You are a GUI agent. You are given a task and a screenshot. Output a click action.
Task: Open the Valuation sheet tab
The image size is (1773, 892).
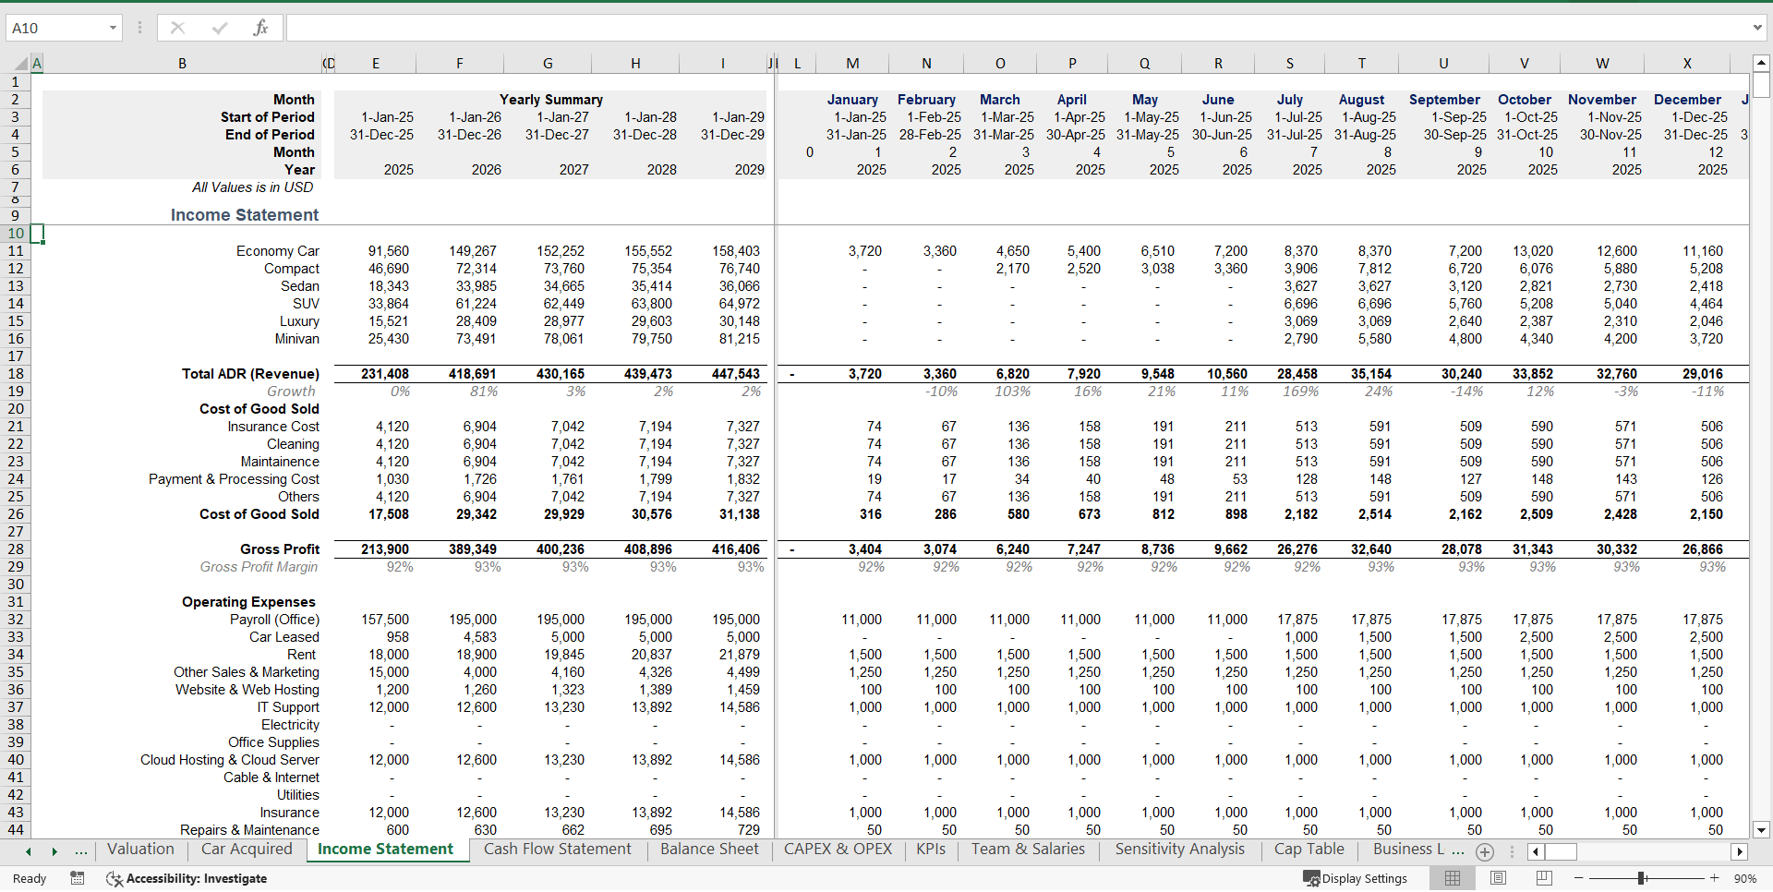(140, 850)
